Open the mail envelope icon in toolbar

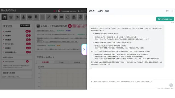click(x=61, y=17)
